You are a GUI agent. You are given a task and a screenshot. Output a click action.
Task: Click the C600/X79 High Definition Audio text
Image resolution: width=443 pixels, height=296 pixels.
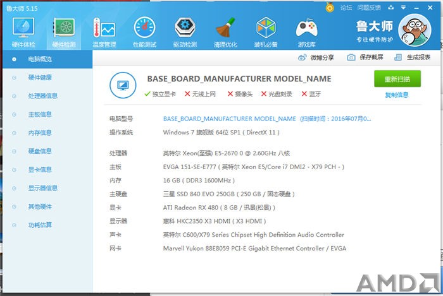pos(253,235)
